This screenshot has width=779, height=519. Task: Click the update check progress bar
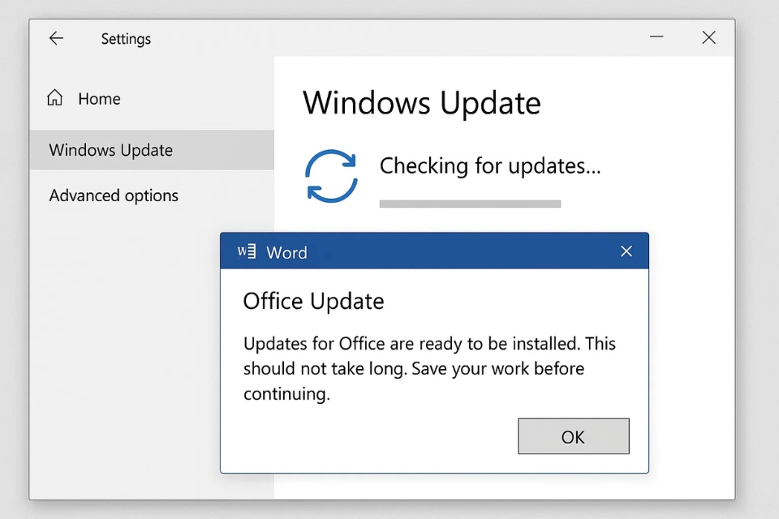tap(469, 203)
